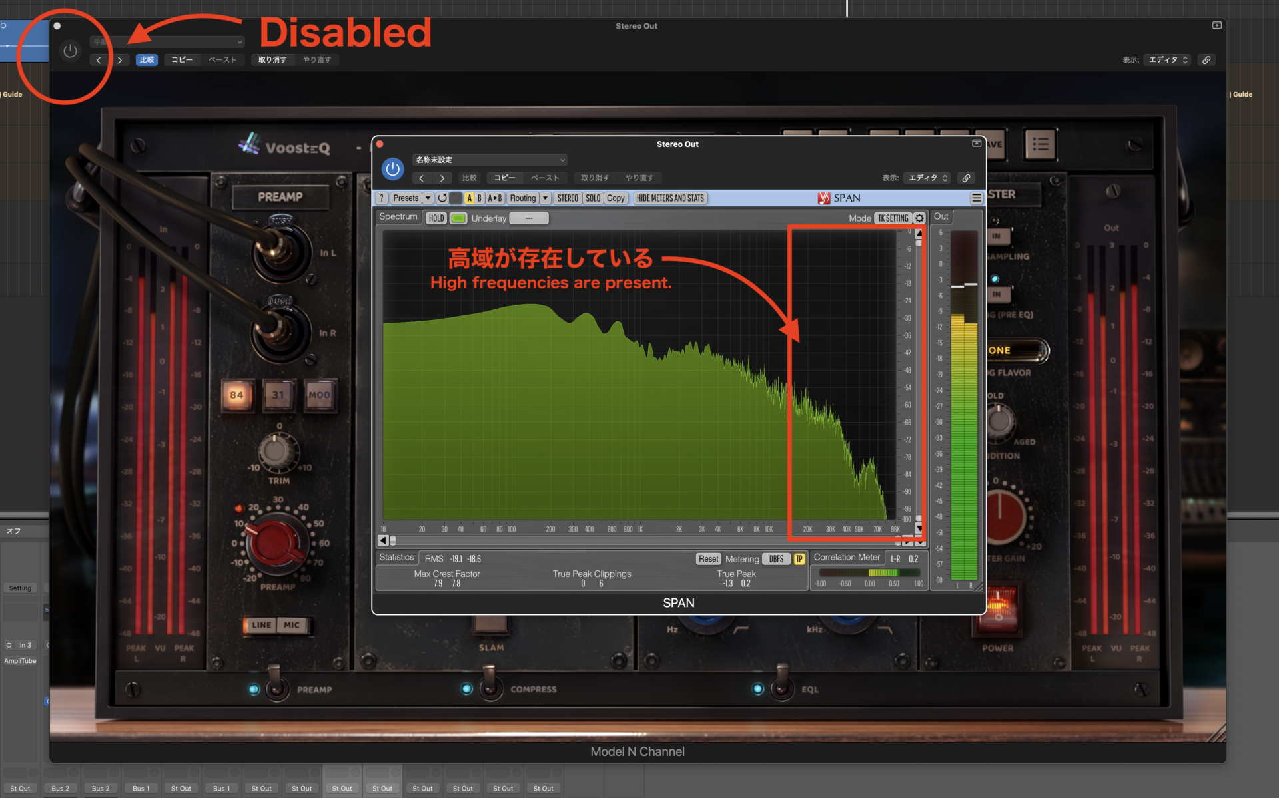This screenshot has height=798, width=1279.
Task: Open the TK SETTING mode selector
Action: coord(893,218)
